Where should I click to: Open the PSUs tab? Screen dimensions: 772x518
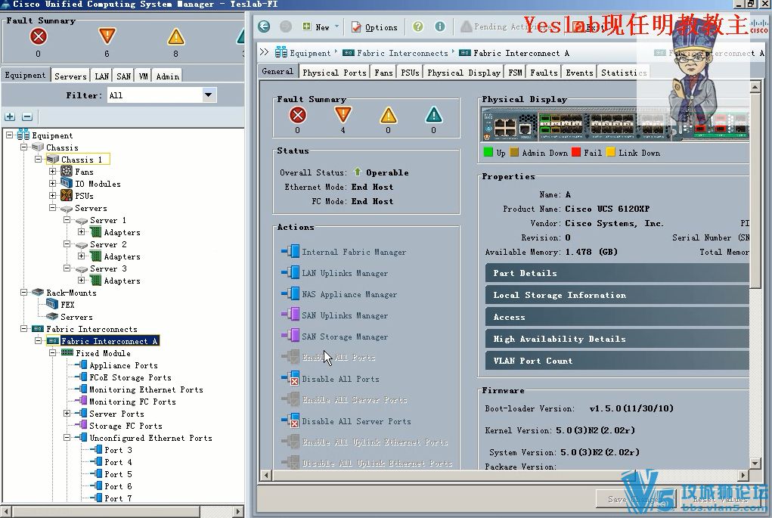pos(410,73)
